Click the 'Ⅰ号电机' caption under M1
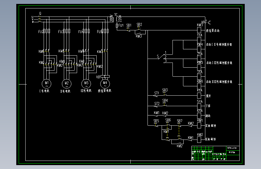This screenshot has height=169, width=261. (x=45, y=91)
